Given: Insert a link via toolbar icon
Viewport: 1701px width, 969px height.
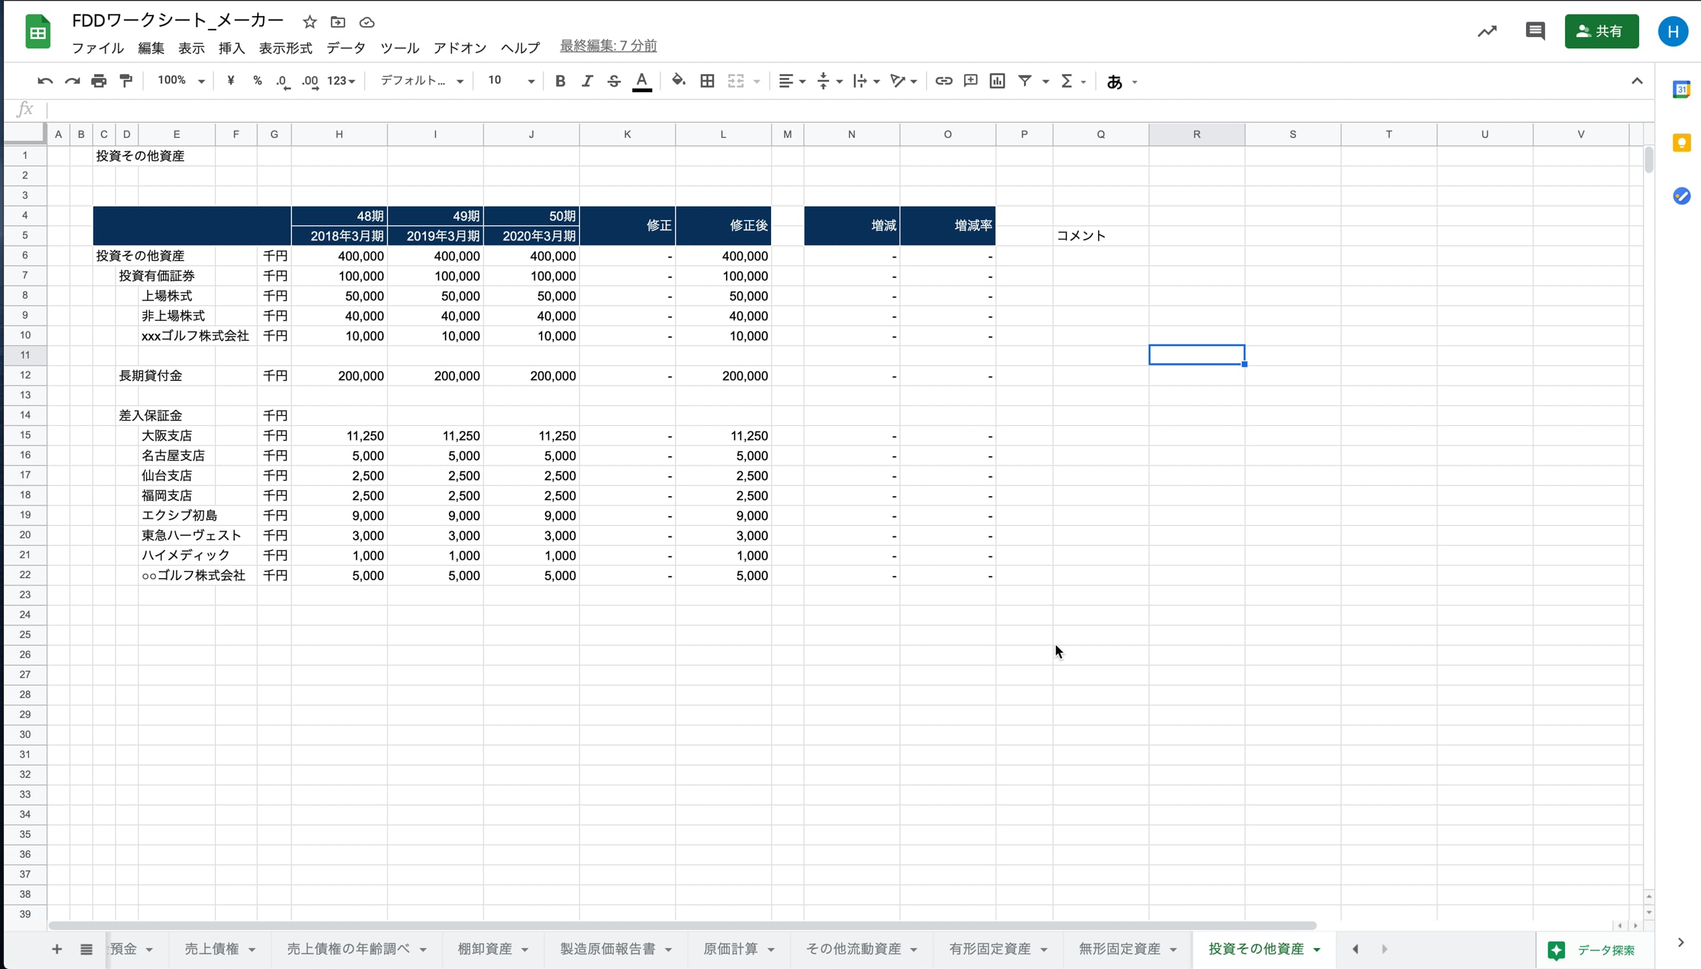Looking at the screenshot, I should (943, 81).
